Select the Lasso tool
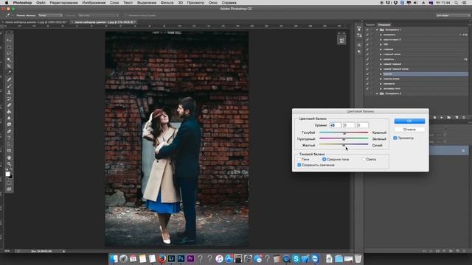 9,53
